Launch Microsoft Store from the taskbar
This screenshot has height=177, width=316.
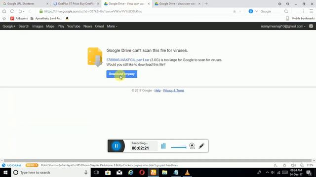[x=108, y=173]
